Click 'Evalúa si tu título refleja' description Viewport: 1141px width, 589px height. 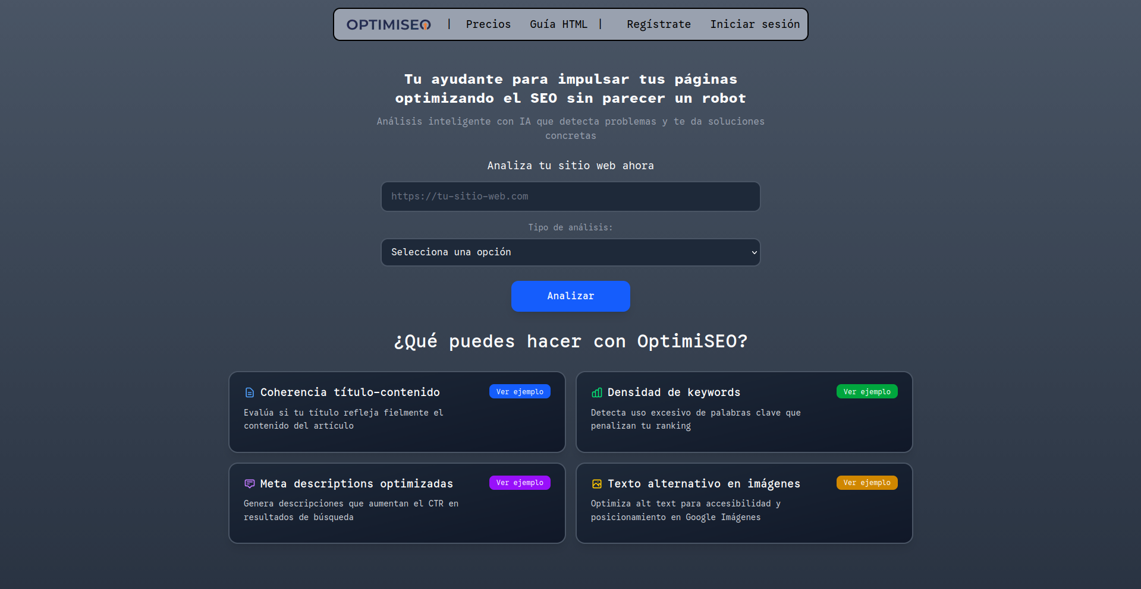point(344,419)
